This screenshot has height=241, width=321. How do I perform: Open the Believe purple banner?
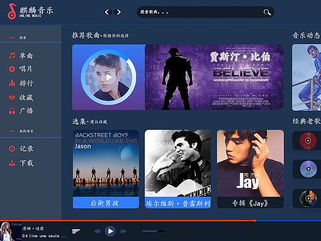[x=214, y=77]
